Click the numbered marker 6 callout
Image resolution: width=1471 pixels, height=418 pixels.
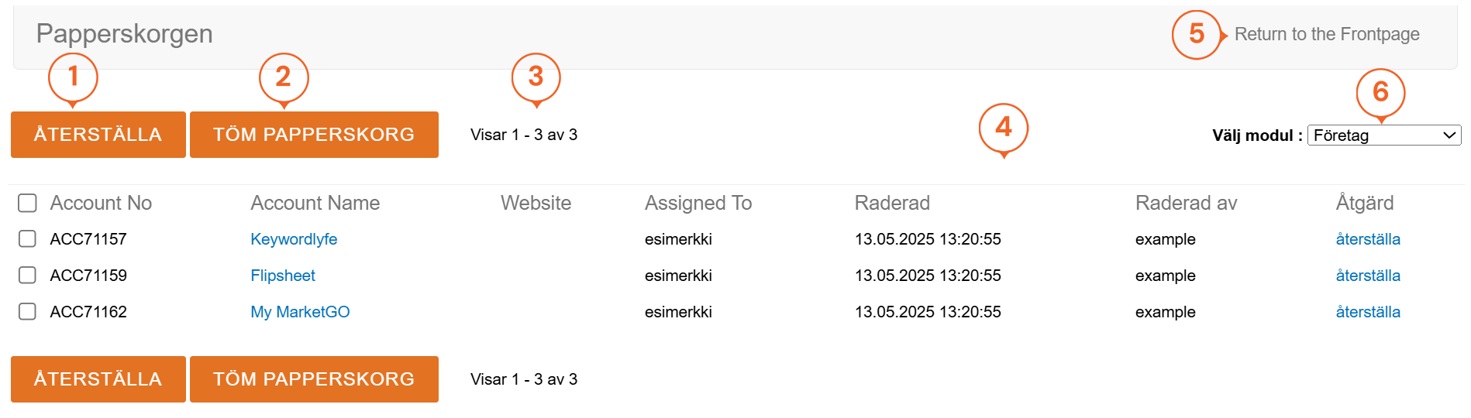[x=1380, y=92]
